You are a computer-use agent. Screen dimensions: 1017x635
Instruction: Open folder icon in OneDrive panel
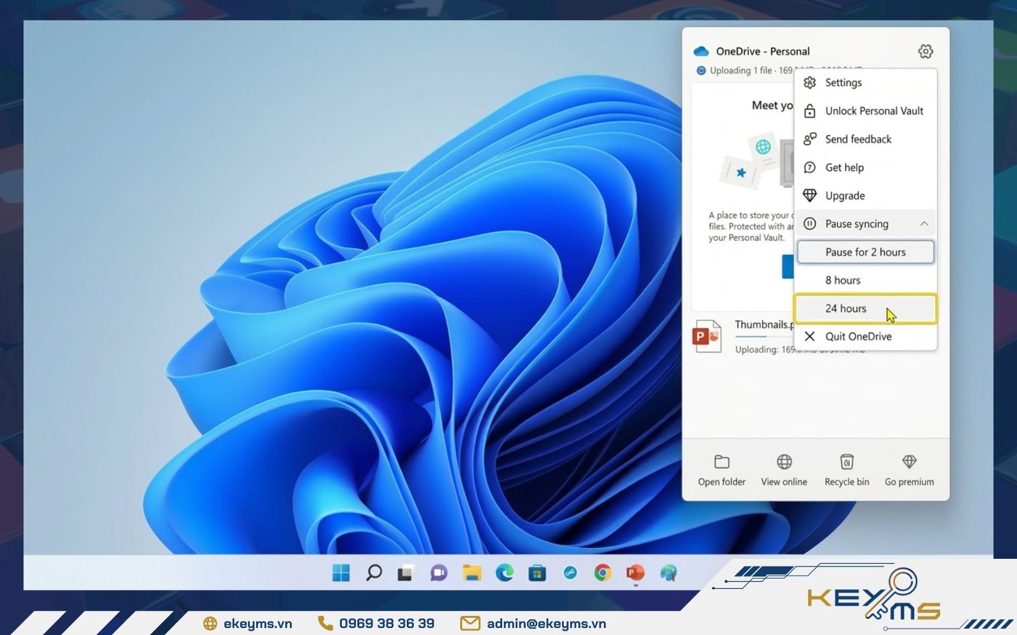tap(721, 462)
